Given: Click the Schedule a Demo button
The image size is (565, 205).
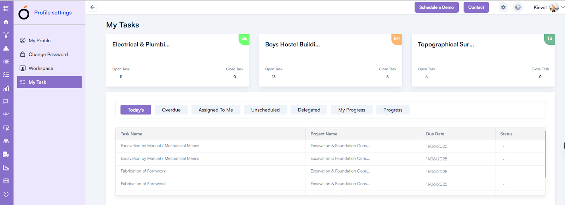Looking at the screenshot, I should [436, 7].
